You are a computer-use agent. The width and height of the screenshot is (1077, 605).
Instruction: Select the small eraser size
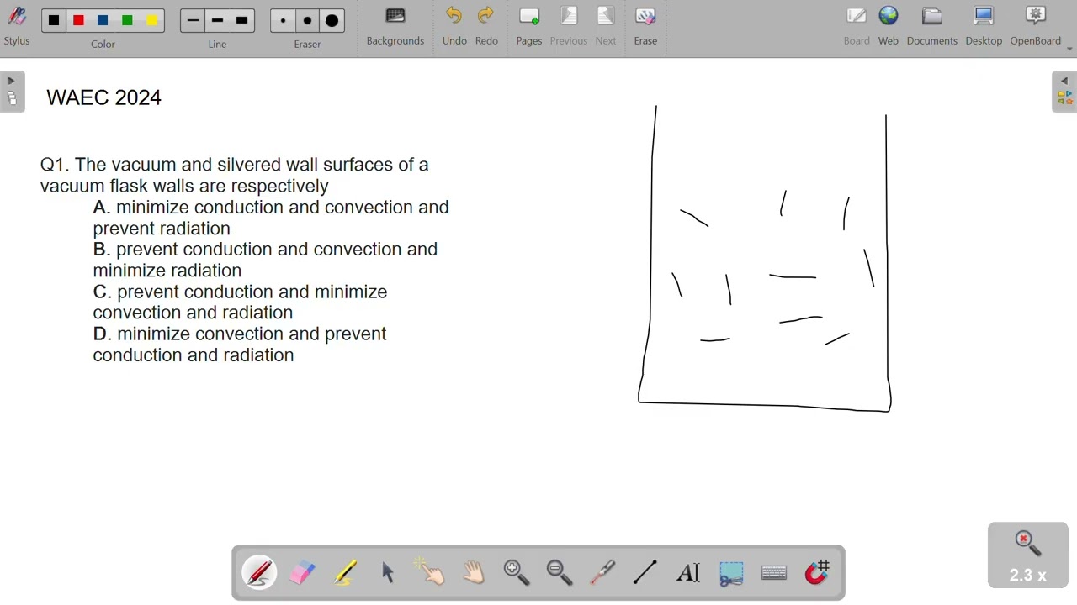[283, 21]
